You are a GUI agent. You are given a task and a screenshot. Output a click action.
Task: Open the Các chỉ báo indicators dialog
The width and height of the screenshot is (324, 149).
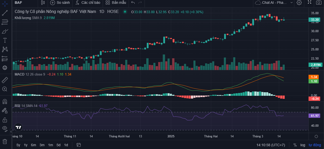point(88,3)
